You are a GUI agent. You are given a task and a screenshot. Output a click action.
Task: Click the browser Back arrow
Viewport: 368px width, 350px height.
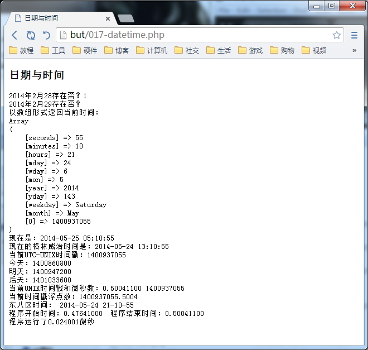[x=14, y=35]
